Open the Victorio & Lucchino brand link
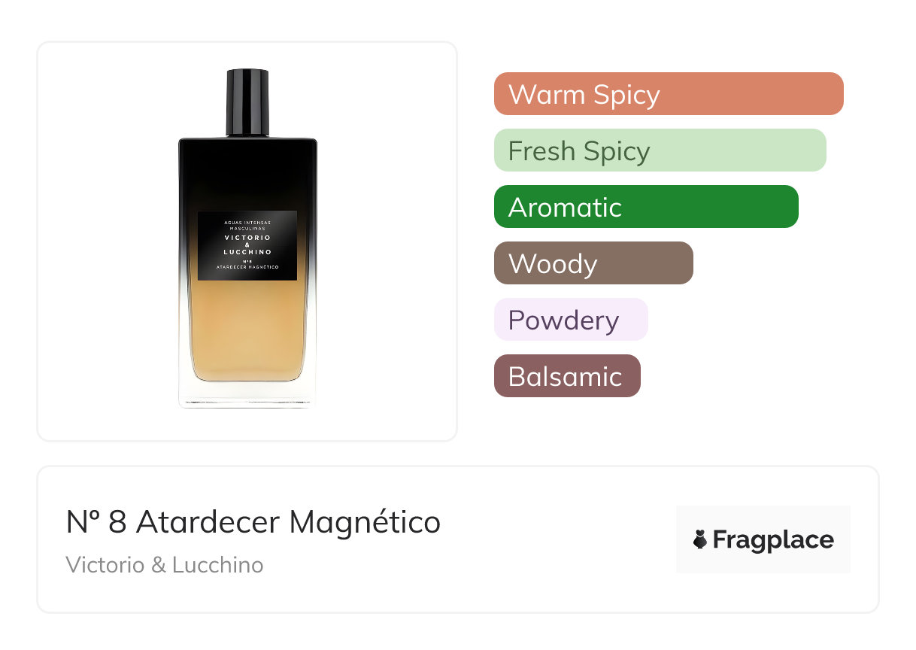The width and height of the screenshot is (916, 650). (165, 565)
